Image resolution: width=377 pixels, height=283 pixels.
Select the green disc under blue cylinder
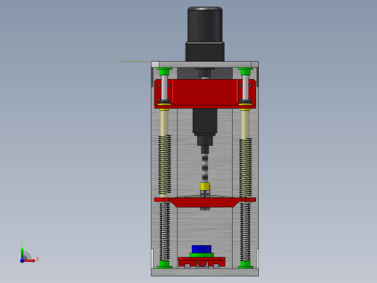(202, 255)
